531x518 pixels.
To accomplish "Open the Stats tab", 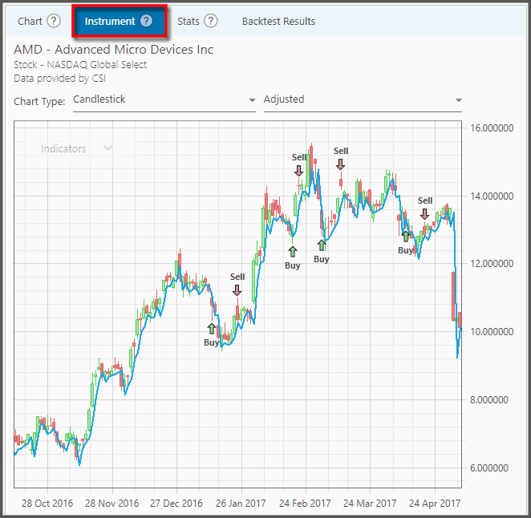I will (188, 22).
